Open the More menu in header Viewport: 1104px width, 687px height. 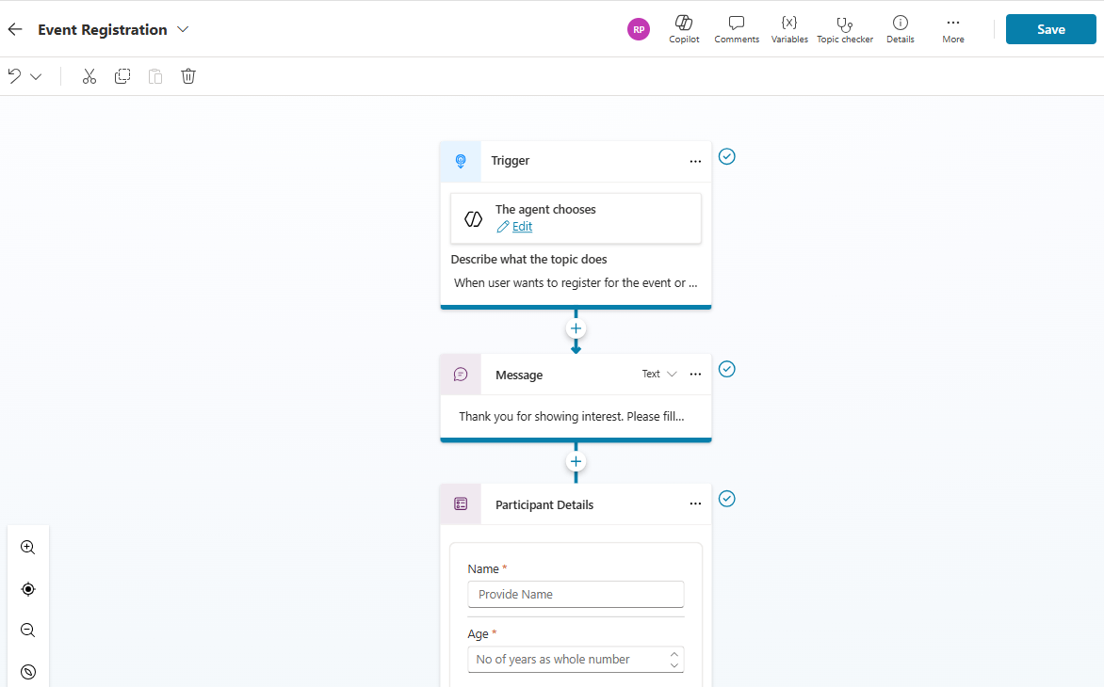pos(952,29)
